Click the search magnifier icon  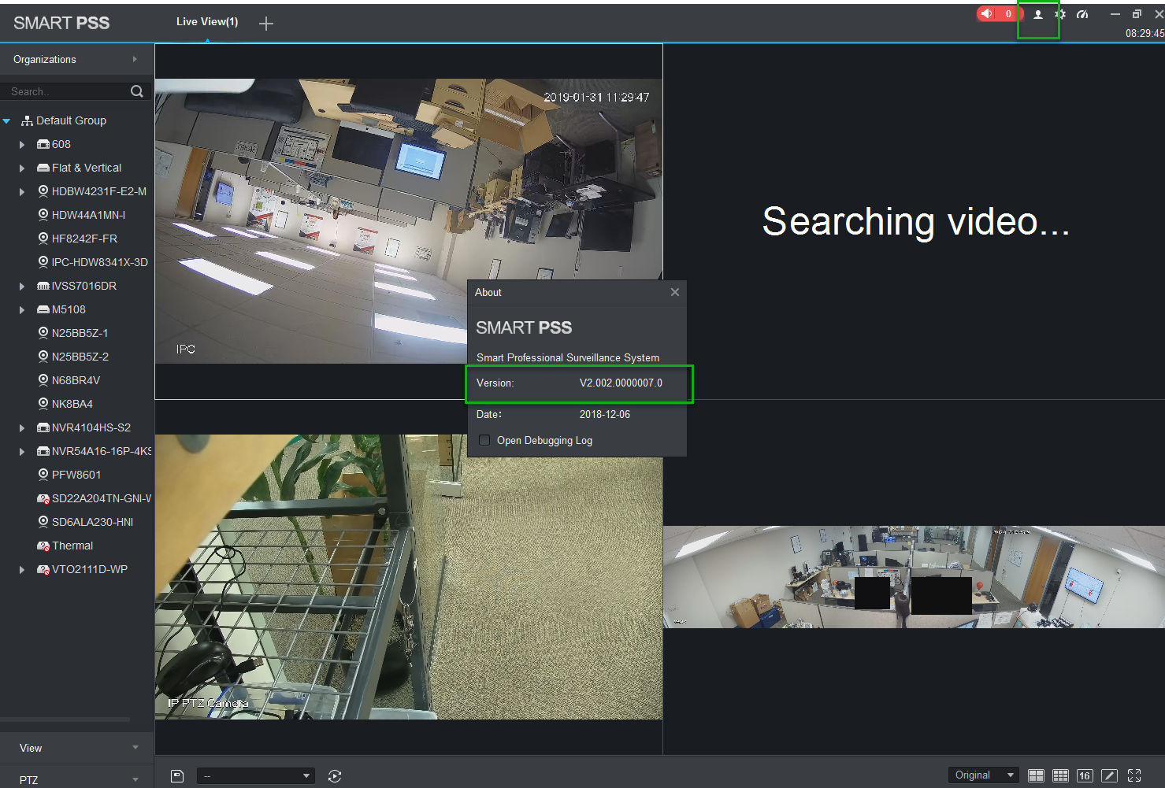point(137,91)
